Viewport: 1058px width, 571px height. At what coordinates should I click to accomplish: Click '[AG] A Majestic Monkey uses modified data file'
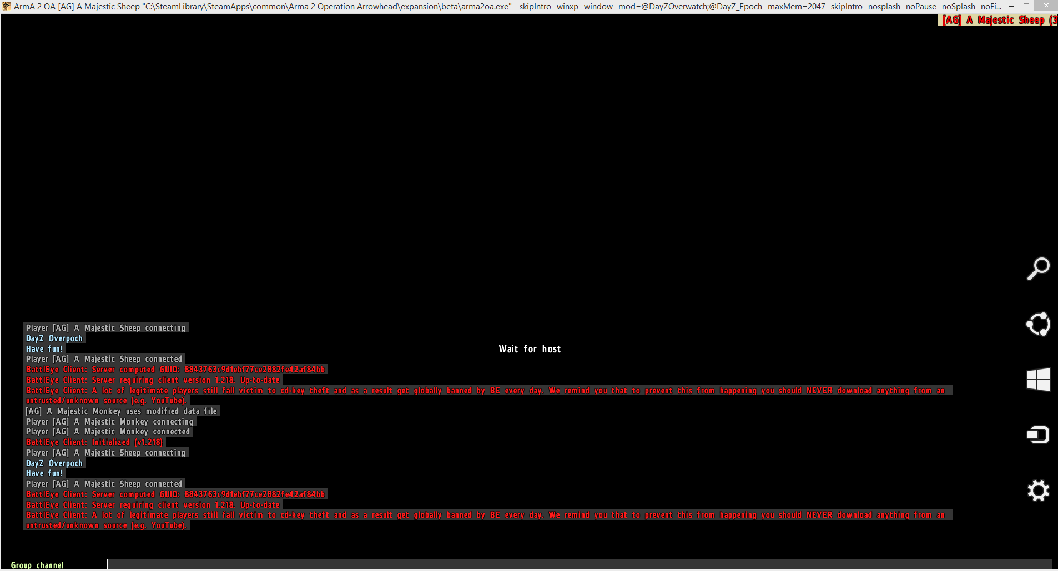tap(121, 411)
